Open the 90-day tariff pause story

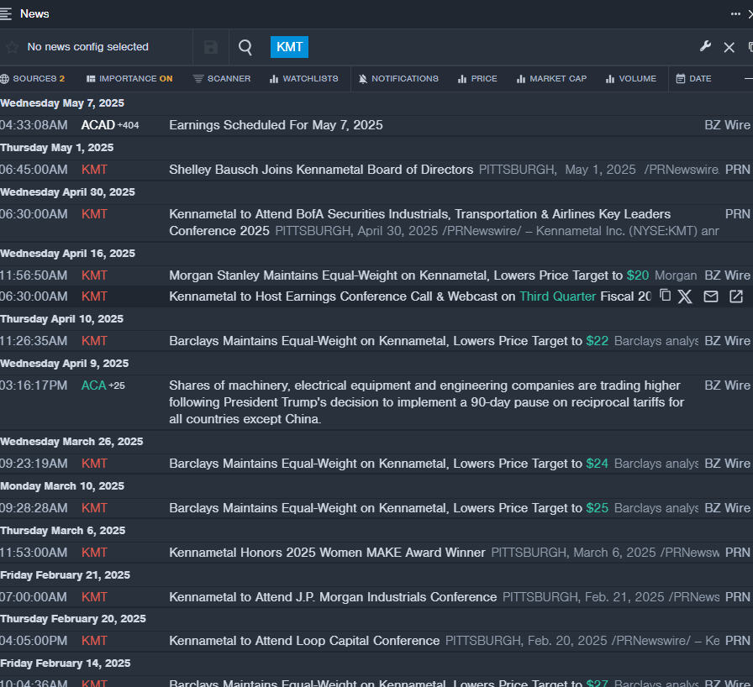(x=426, y=402)
